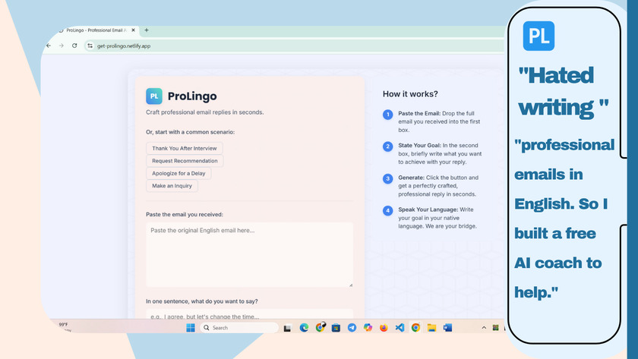Image resolution: width=638 pixels, height=359 pixels.
Task: Choose the Request Recommendation scenario
Action: [185, 161]
